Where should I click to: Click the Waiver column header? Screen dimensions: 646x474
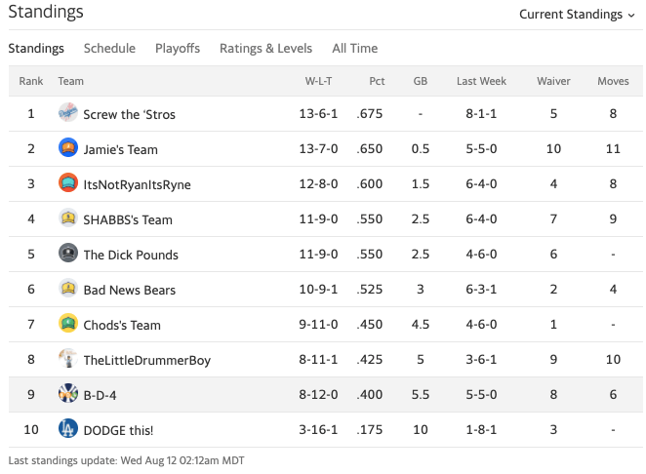click(x=553, y=81)
